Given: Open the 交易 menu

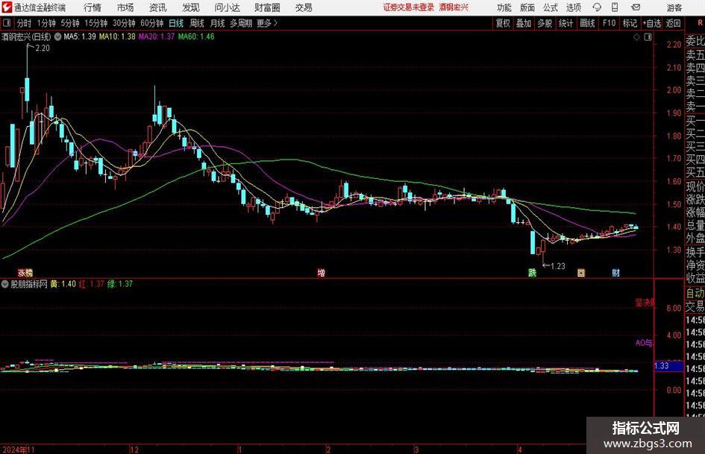Looking at the screenshot, I should point(304,7).
